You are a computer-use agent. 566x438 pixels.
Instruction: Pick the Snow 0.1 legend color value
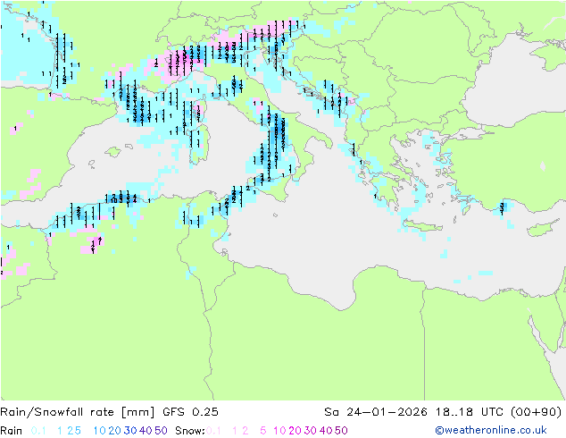pyautogui.click(x=213, y=431)
